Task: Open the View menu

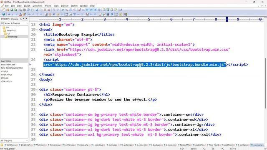Action: click(19, 6)
